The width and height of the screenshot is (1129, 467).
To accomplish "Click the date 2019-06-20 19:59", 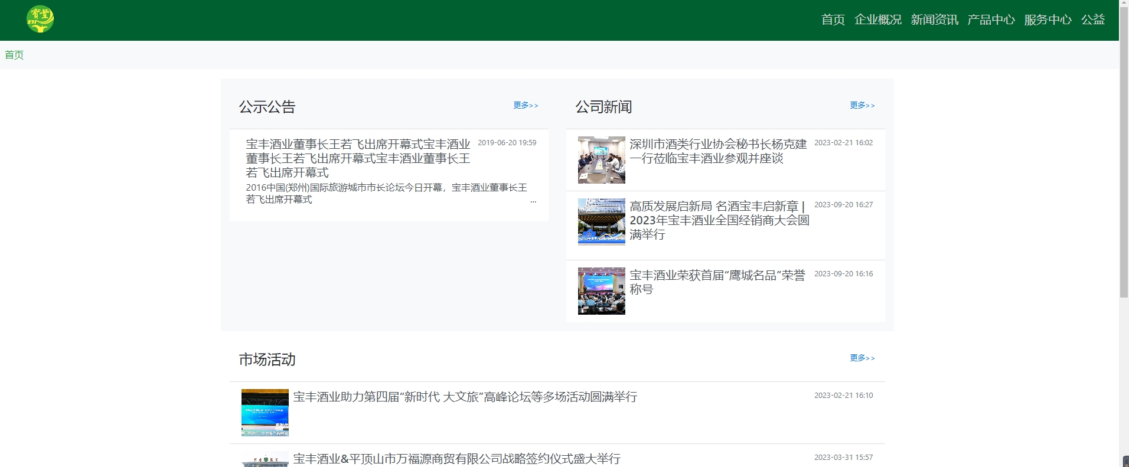I will [x=507, y=143].
